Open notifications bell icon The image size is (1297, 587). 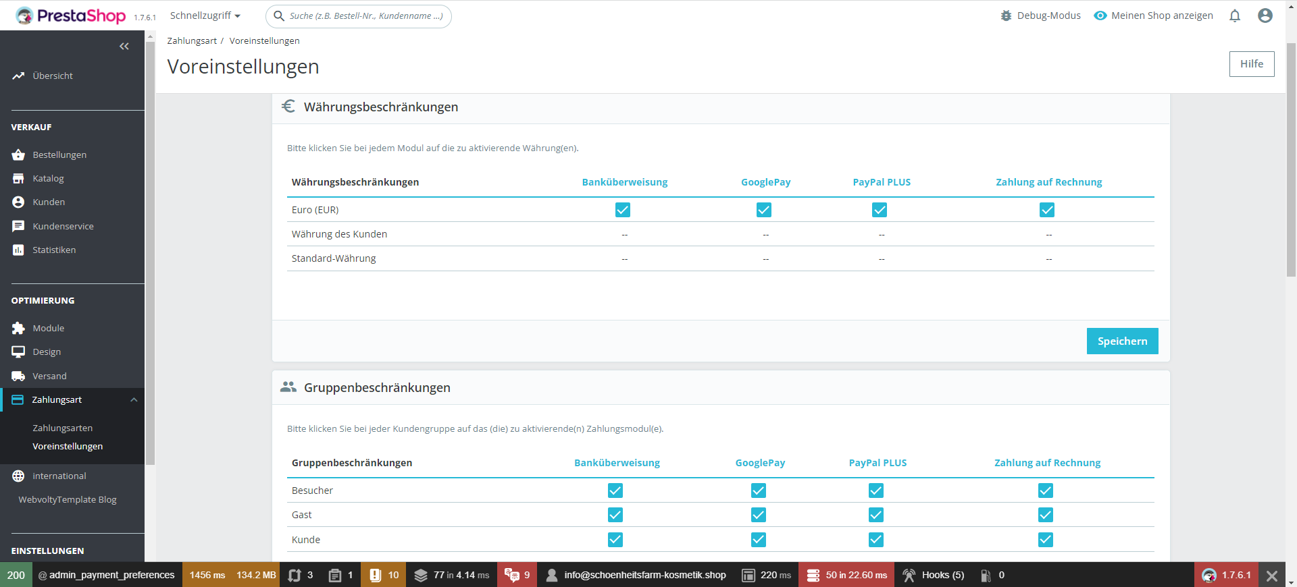click(1235, 16)
